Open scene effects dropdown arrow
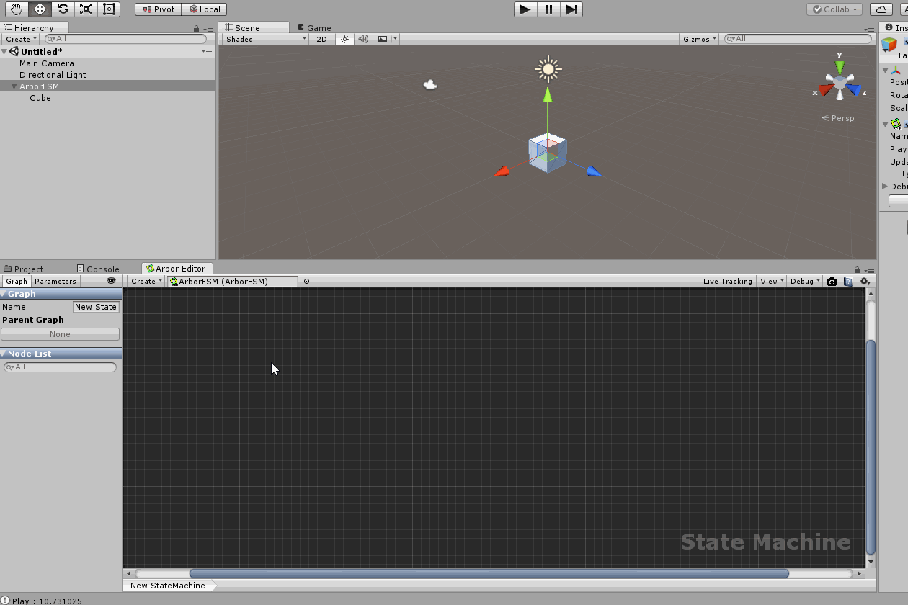 tap(395, 39)
